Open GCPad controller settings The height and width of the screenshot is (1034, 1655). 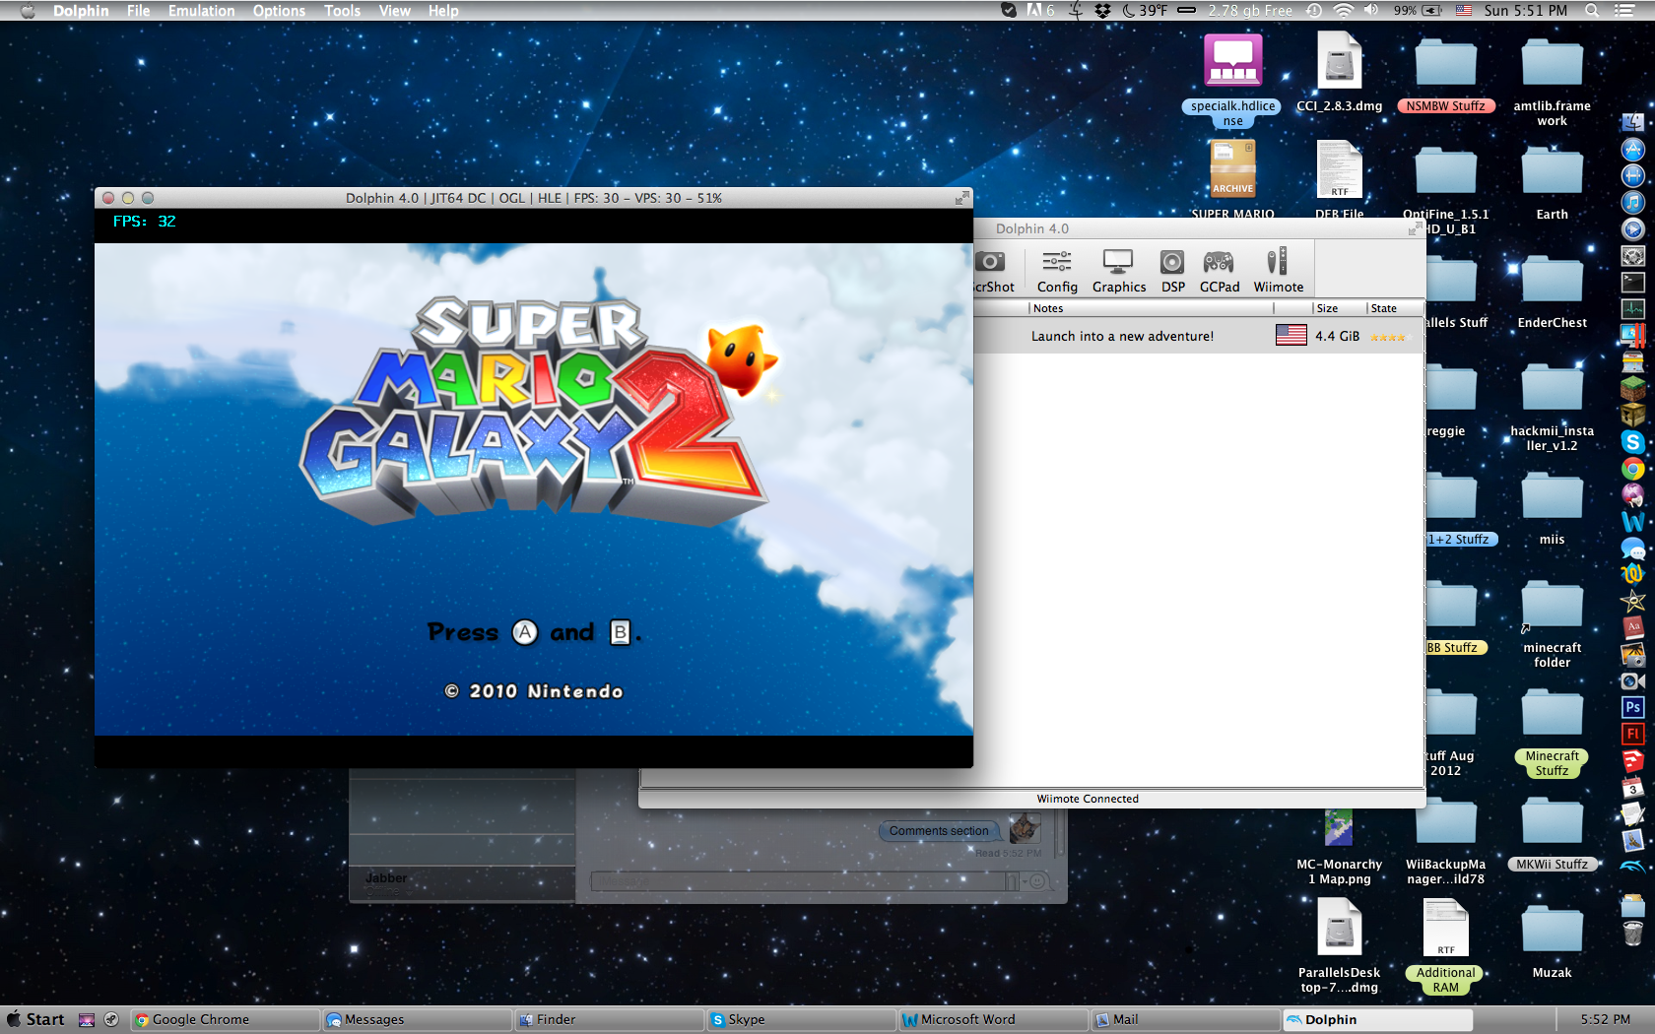point(1219,271)
